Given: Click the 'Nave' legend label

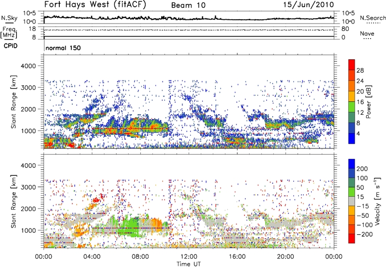Looking at the screenshot, I should (x=367, y=34).
